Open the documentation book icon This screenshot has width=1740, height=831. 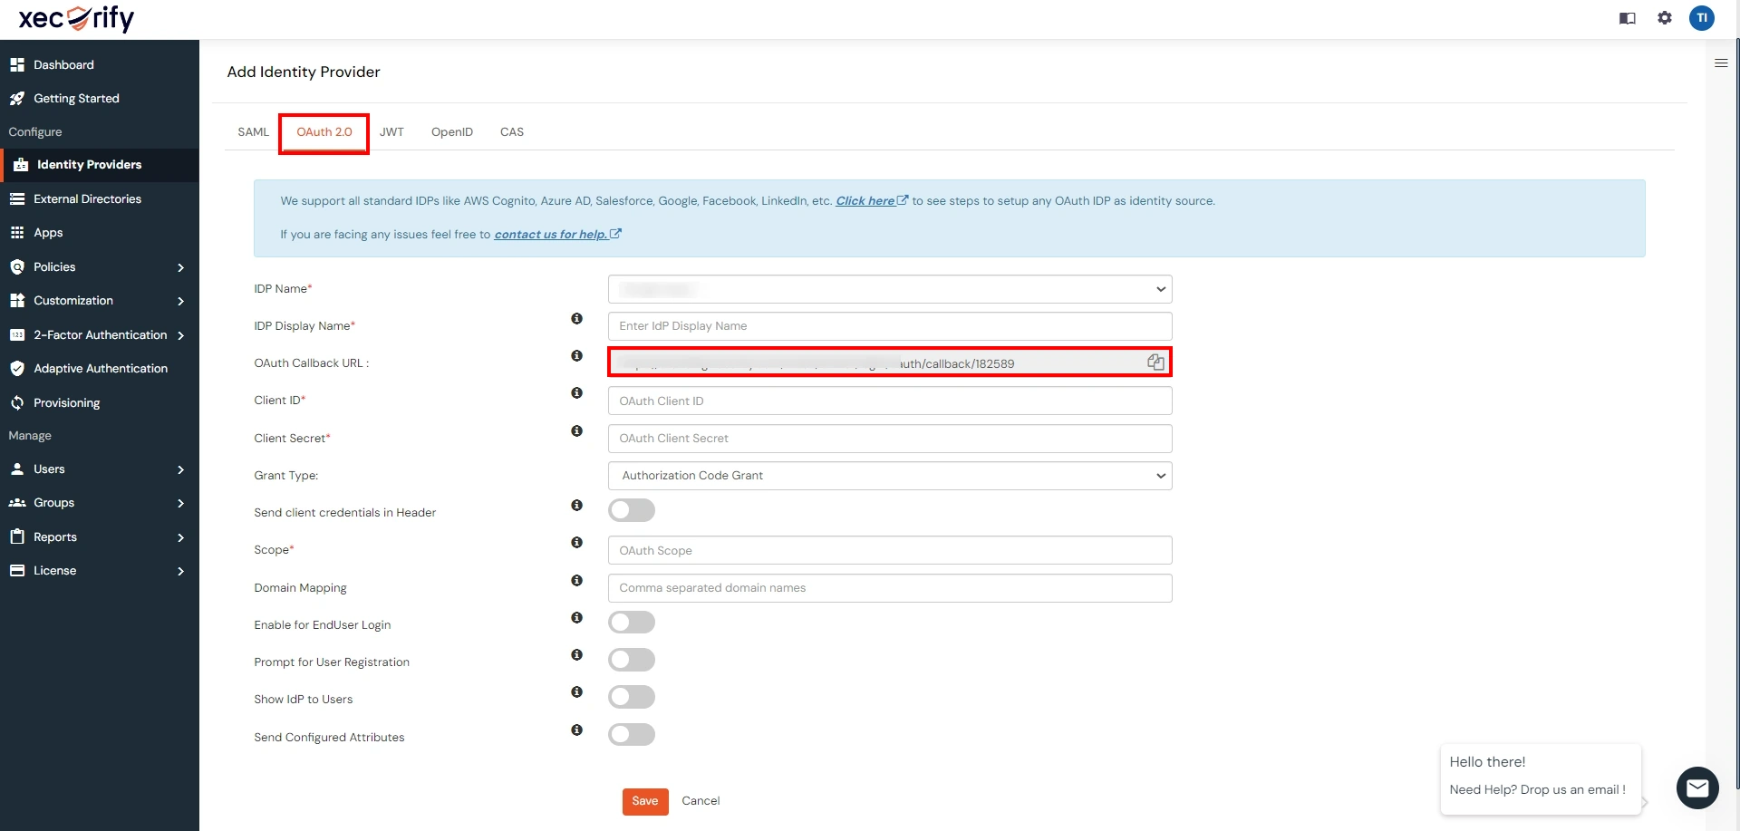1628,18
